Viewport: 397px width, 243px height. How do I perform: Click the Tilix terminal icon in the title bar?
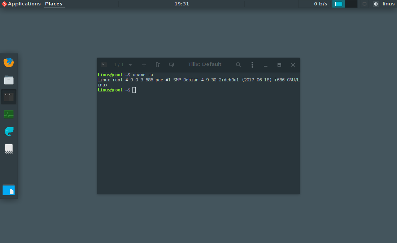[x=104, y=65]
